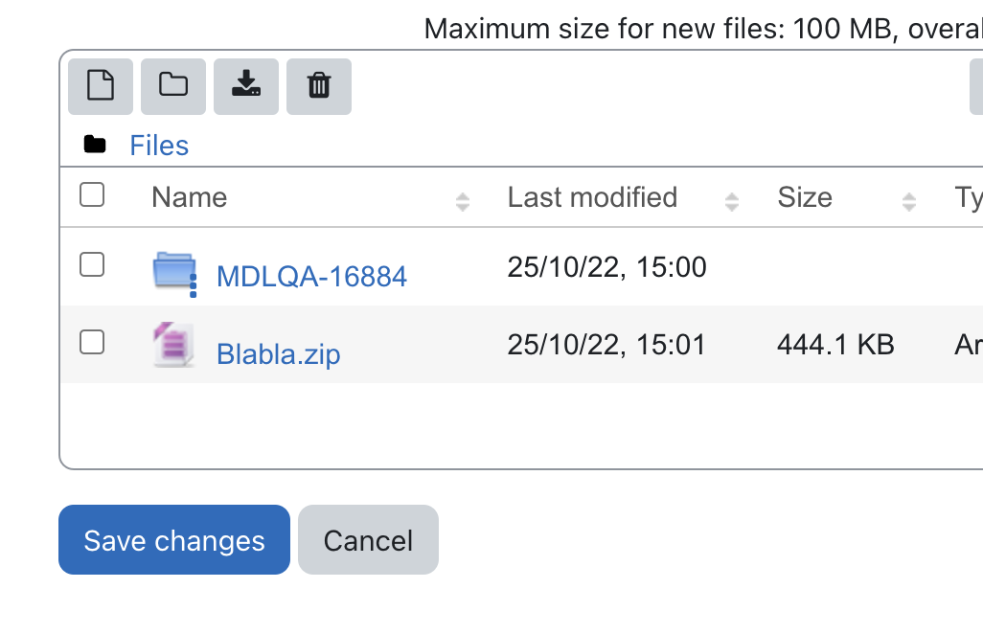This screenshot has height=634, width=983.
Task: Click the Blabla.zip archive icon
Action: (x=173, y=345)
